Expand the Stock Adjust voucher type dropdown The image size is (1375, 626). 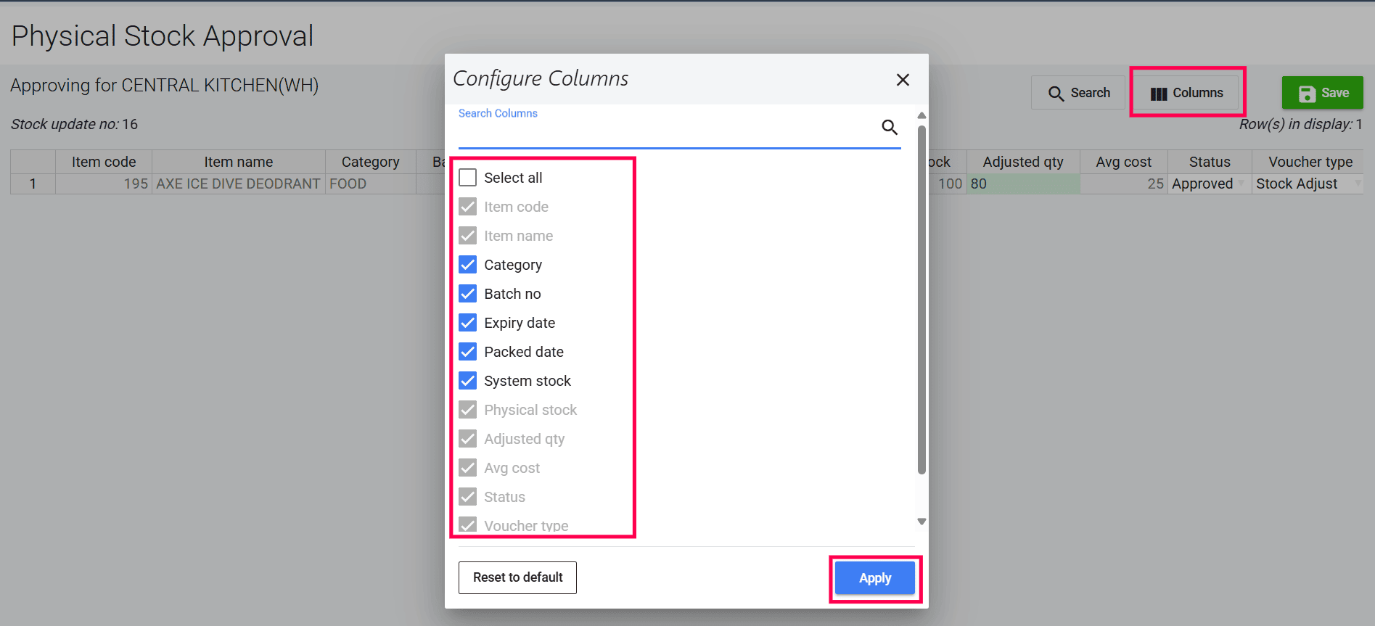1357,184
